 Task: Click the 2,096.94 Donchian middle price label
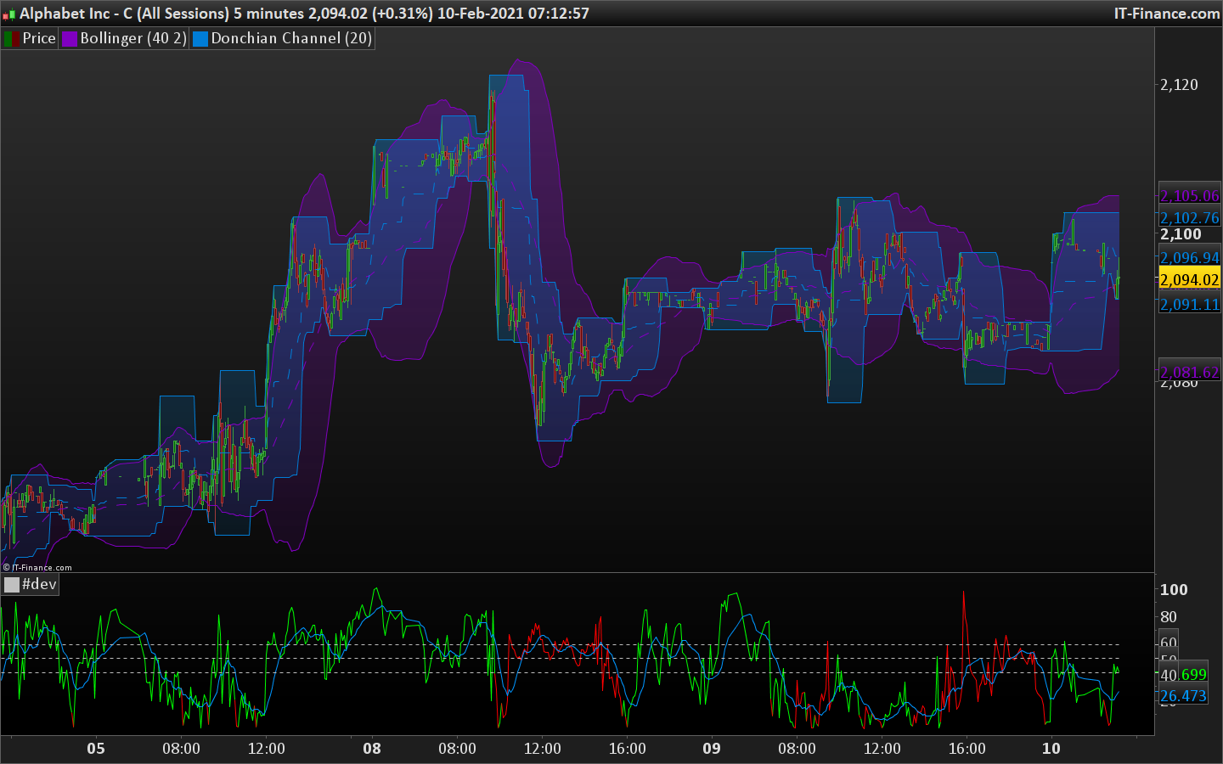pos(1189,257)
